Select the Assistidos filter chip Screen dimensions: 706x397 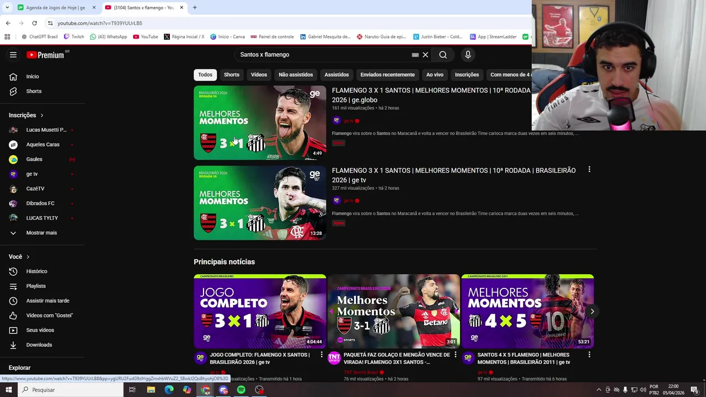[x=336, y=74]
